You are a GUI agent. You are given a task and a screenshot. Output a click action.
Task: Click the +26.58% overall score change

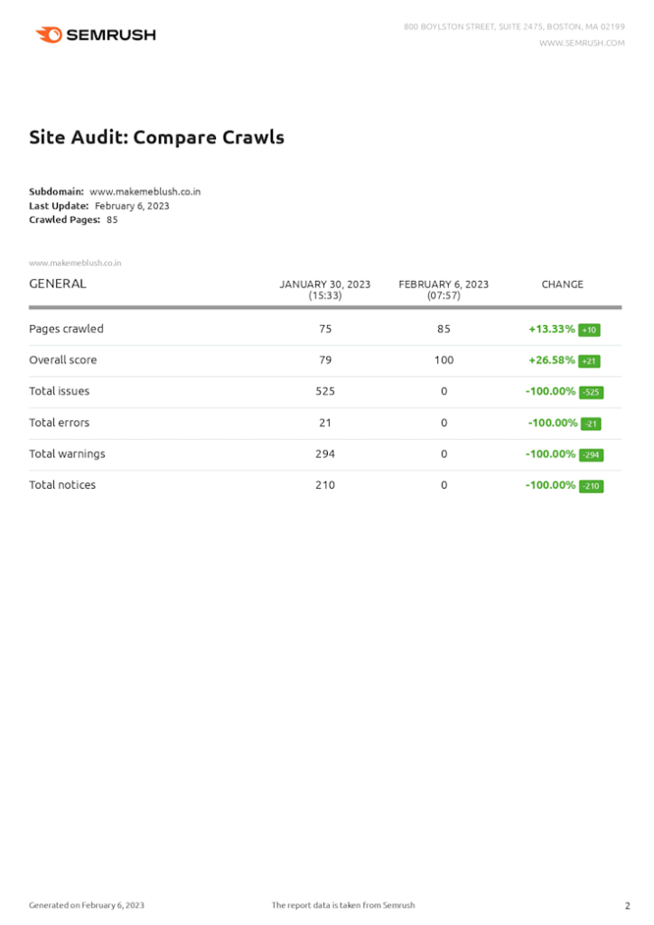click(x=551, y=360)
